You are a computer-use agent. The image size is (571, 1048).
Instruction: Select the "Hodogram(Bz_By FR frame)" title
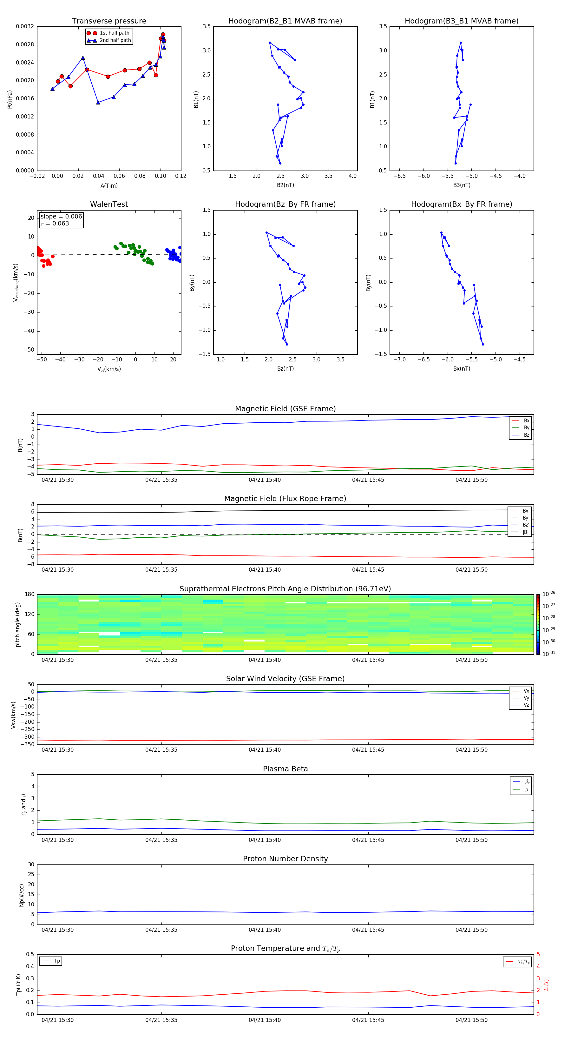point(285,204)
